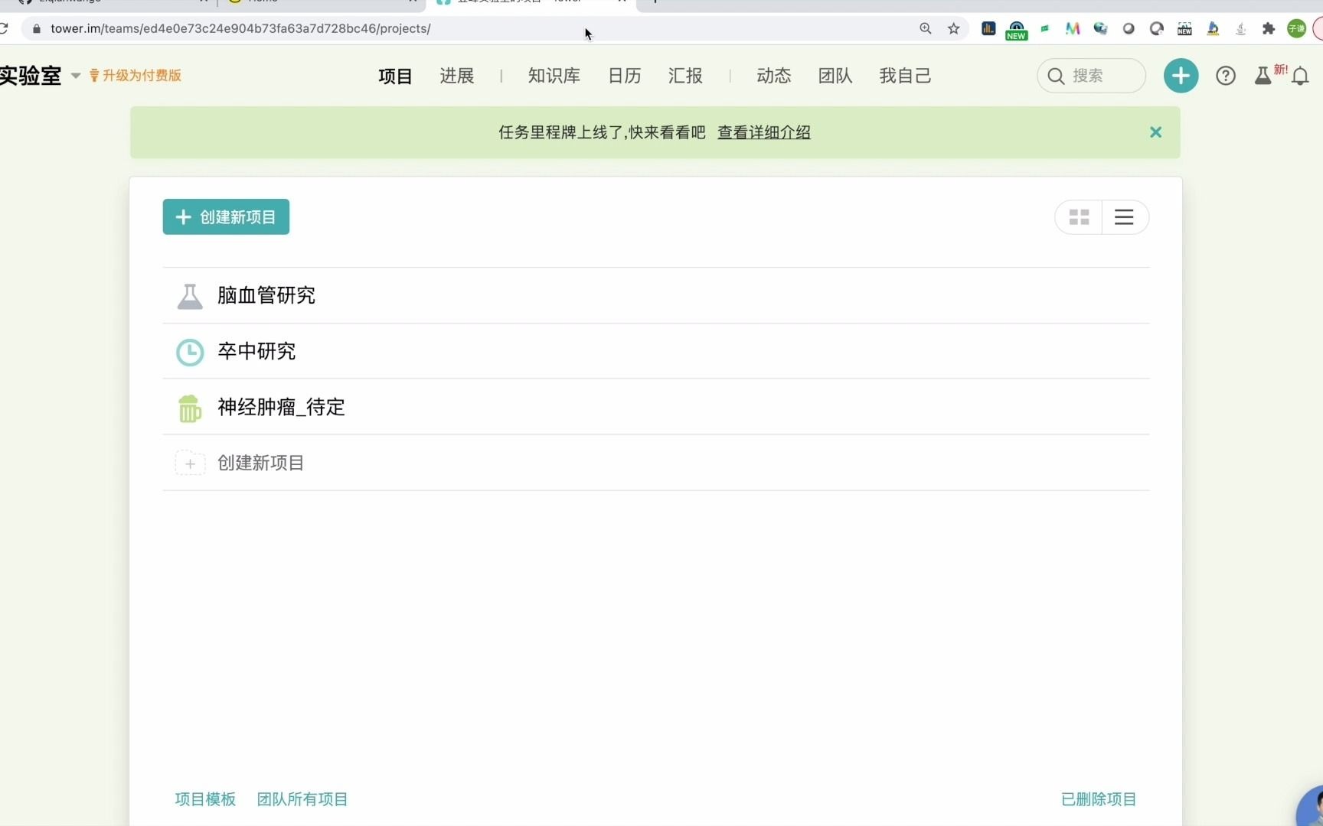
Task: Click the lock icon in the address bar
Action: point(36,29)
